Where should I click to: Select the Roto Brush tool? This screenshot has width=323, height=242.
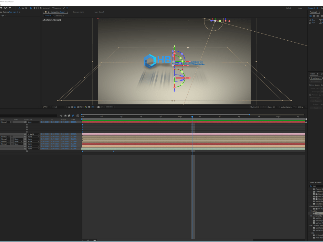pos(5,8)
